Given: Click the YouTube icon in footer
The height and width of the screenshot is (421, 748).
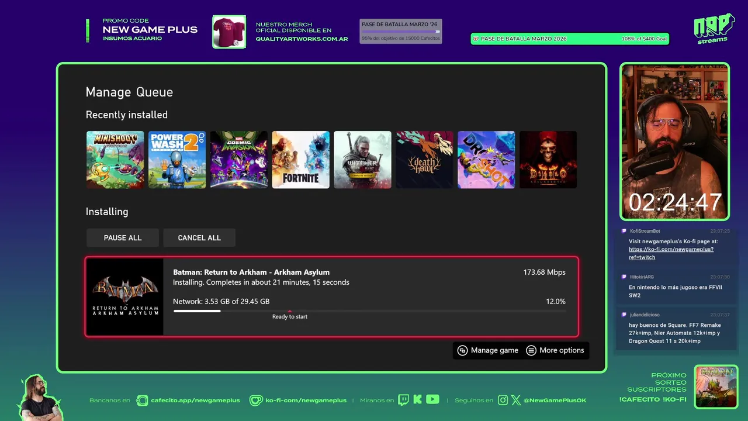Looking at the screenshot, I should (432, 400).
